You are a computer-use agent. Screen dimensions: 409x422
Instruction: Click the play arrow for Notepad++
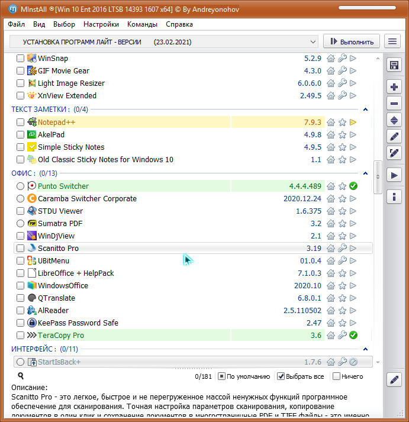[353, 122]
